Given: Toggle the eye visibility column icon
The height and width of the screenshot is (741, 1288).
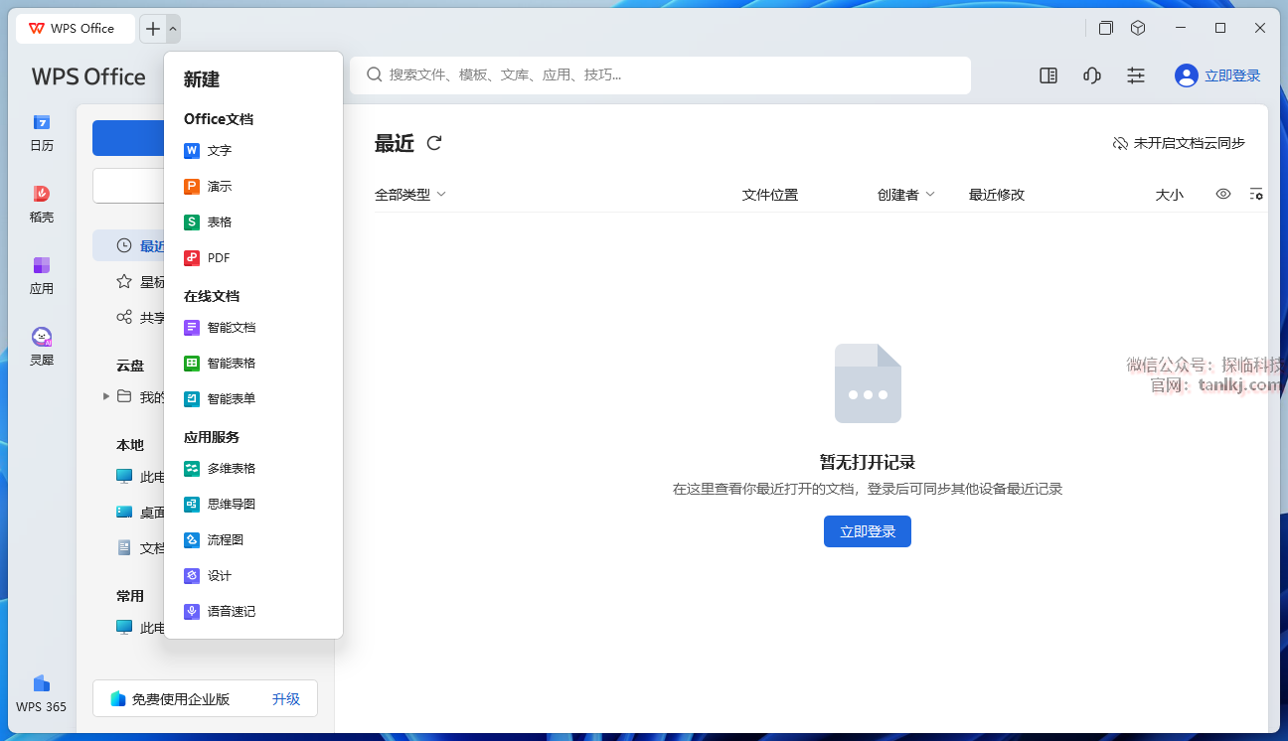Looking at the screenshot, I should pos(1223,195).
